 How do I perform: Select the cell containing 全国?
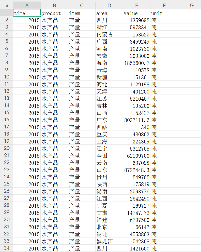[109, 155]
